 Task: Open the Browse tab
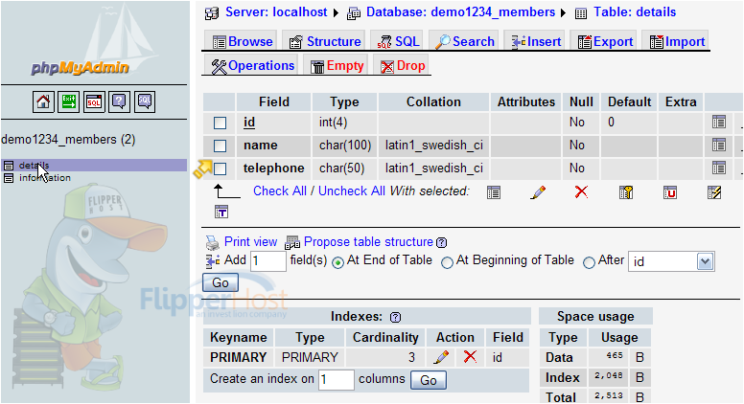click(x=243, y=42)
